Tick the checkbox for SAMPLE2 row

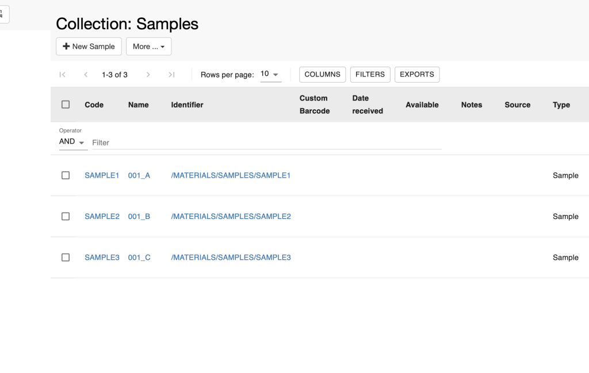(x=66, y=217)
